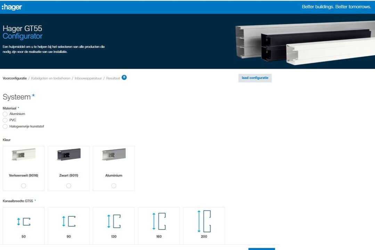Choose the PVC material radio button
The height and width of the screenshot is (250, 375).
coord(5,120)
